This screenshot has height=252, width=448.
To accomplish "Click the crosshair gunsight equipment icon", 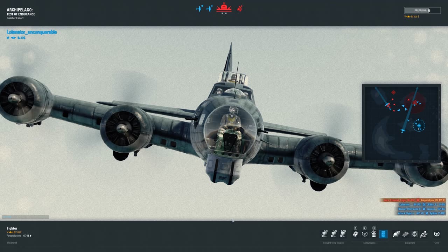I will pyautogui.click(x=415, y=234).
